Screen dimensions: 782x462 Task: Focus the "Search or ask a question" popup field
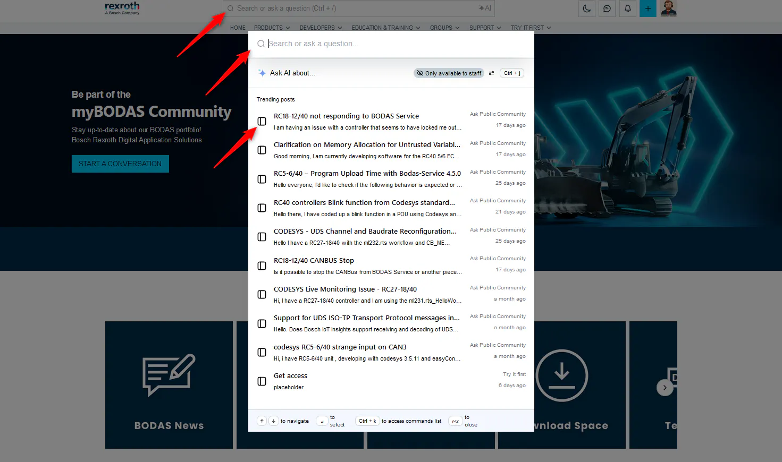point(391,44)
